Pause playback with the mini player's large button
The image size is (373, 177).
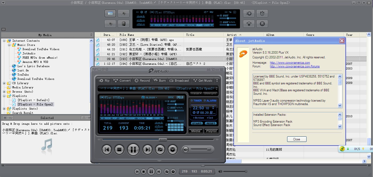coord(133,149)
